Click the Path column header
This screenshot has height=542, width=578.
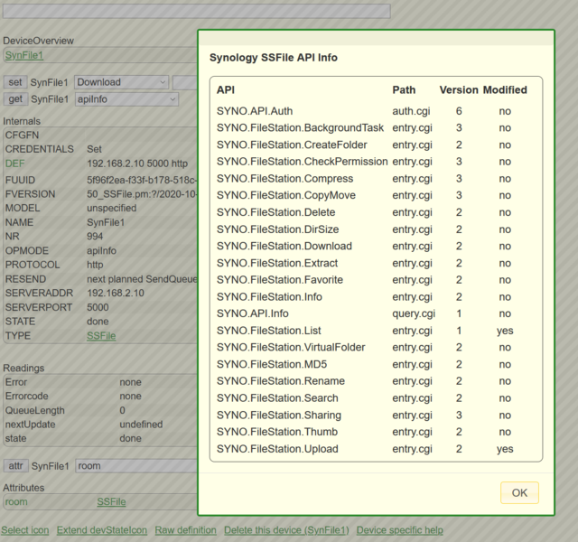click(x=404, y=90)
